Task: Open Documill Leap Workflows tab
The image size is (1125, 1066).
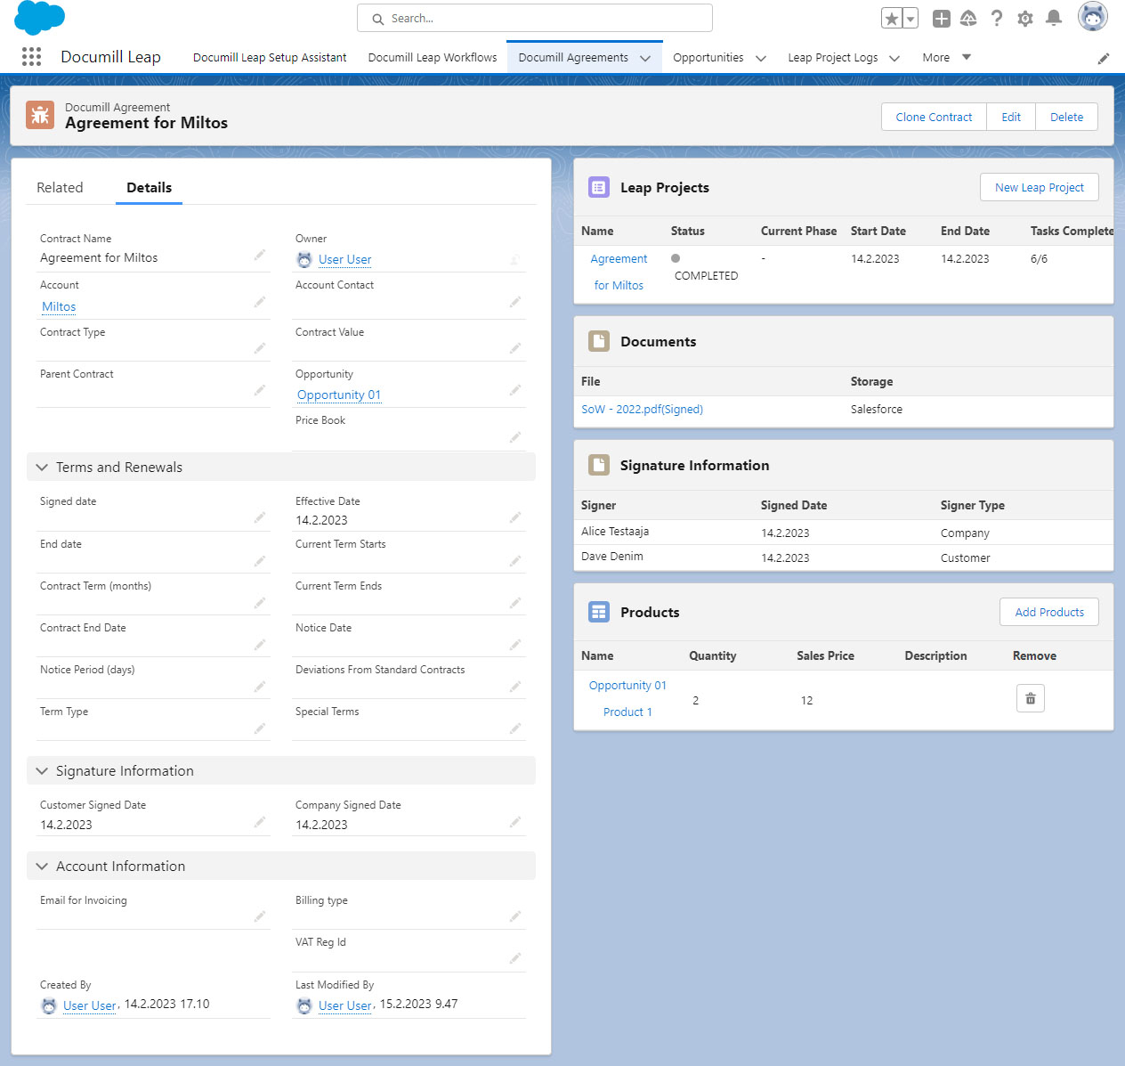Action: [433, 58]
